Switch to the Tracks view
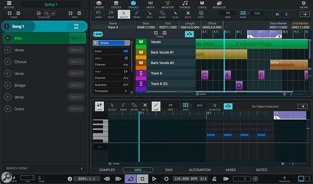 point(133,5)
